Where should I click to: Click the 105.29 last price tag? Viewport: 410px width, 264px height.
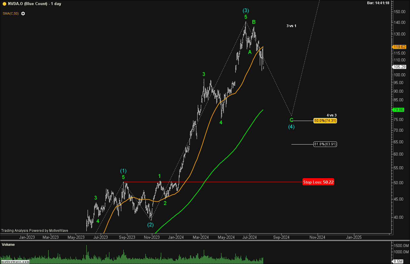(399, 67)
